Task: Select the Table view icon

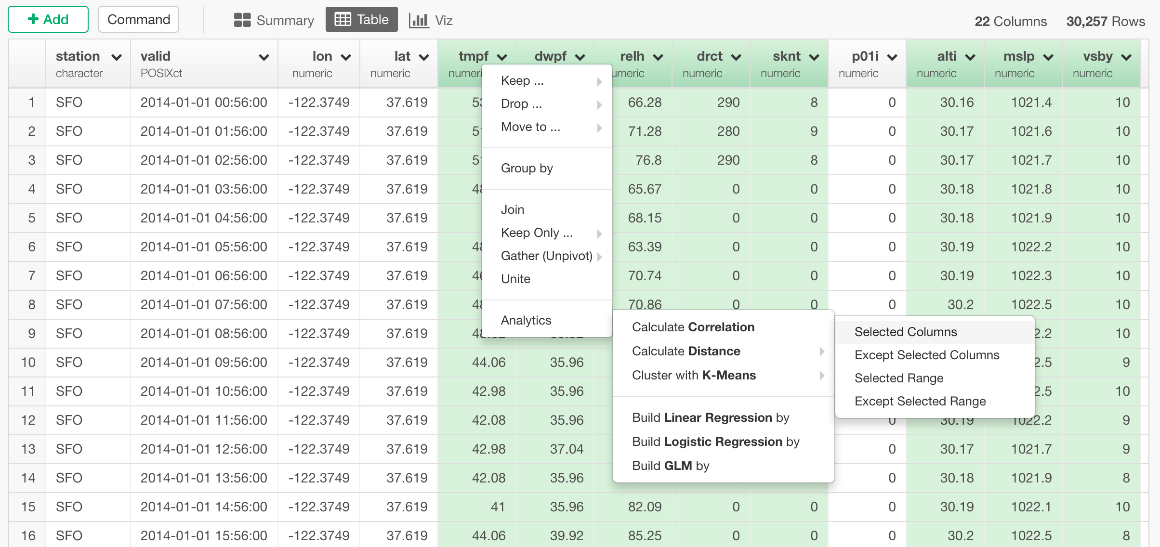Action: 343,19
